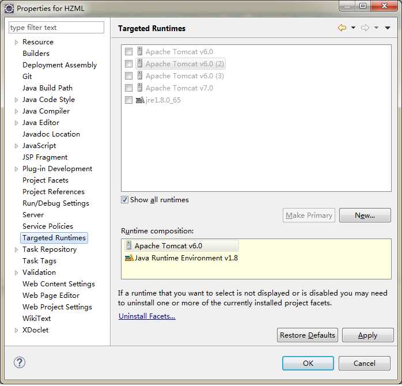
Task: Select the jre1.8.0_65 label
Action: (x=163, y=100)
